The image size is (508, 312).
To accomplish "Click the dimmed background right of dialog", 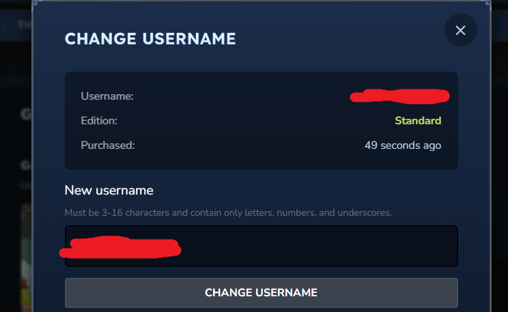I will tap(499, 171).
